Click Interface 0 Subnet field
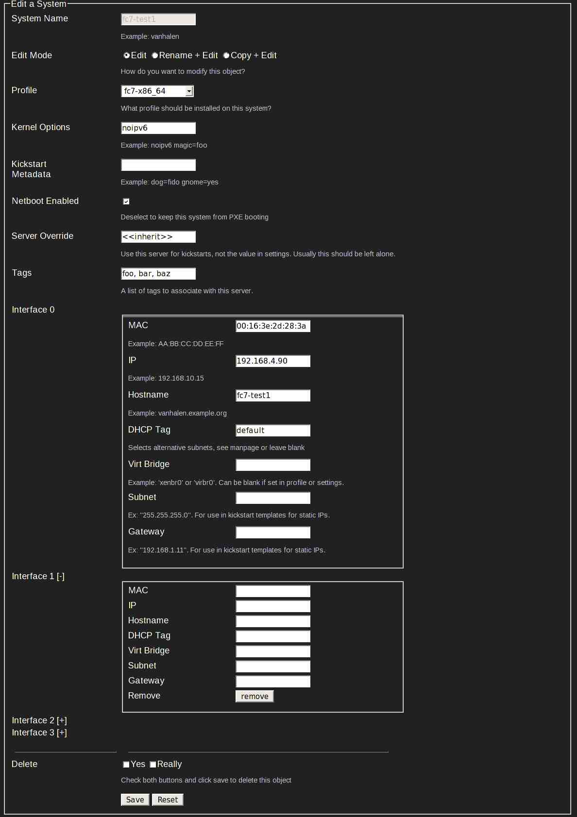Image resolution: width=577 pixels, height=817 pixels. pos(273,498)
